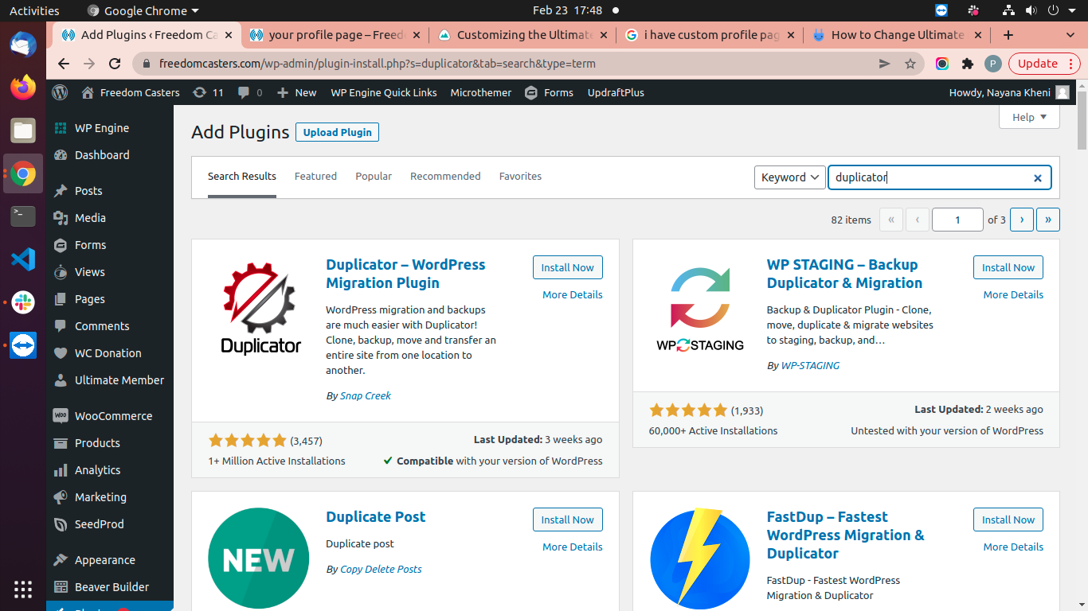
Task: Bookmark this page with the star icon
Action: (910, 64)
